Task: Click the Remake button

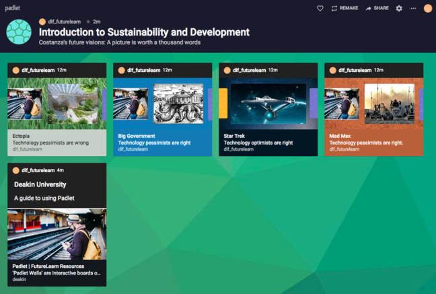Action: click(x=344, y=8)
